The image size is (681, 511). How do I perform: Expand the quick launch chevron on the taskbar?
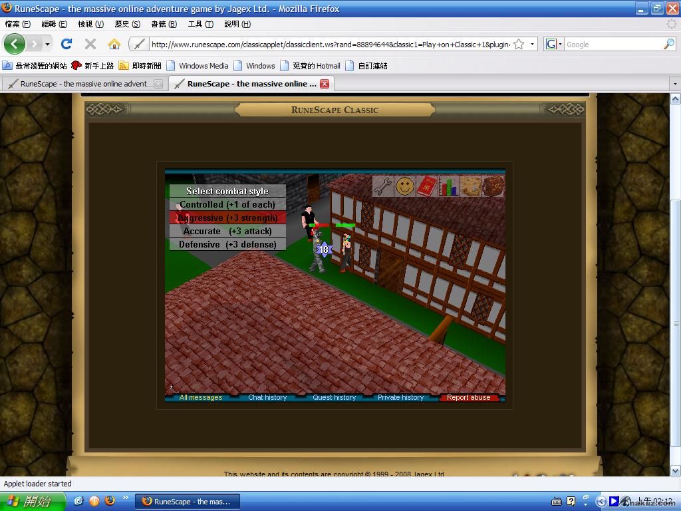pyautogui.click(x=126, y=498)
